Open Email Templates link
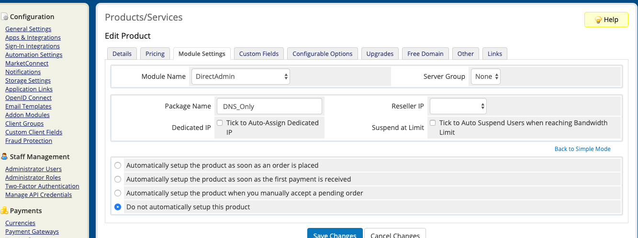This screenshot has height=238, width=638. pos(28,107)
